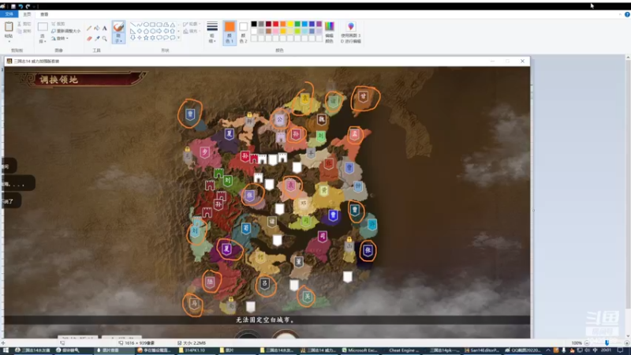The height and width of the screenshot is (355, 631).
Task: Click the zoom in plus button
Action: (626, 343)
